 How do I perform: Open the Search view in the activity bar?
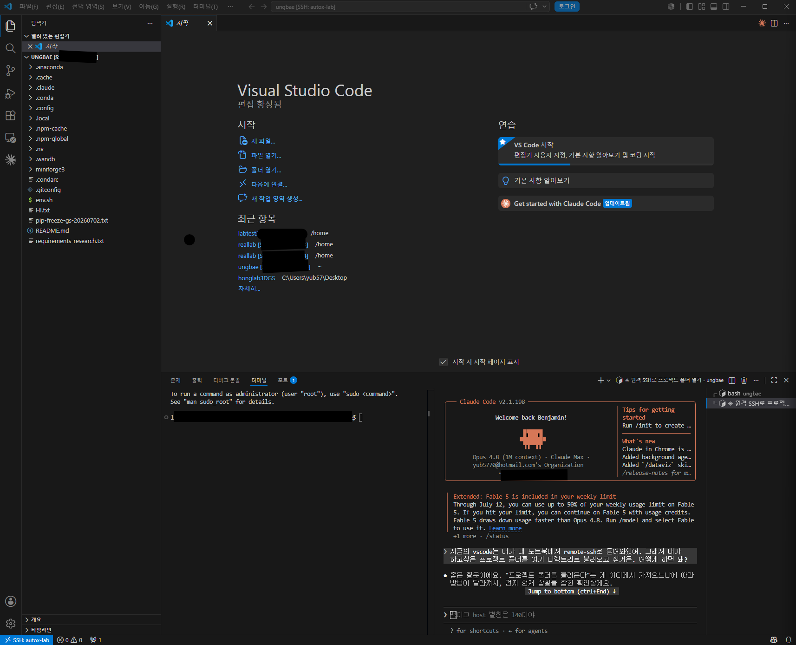(10, 48)
